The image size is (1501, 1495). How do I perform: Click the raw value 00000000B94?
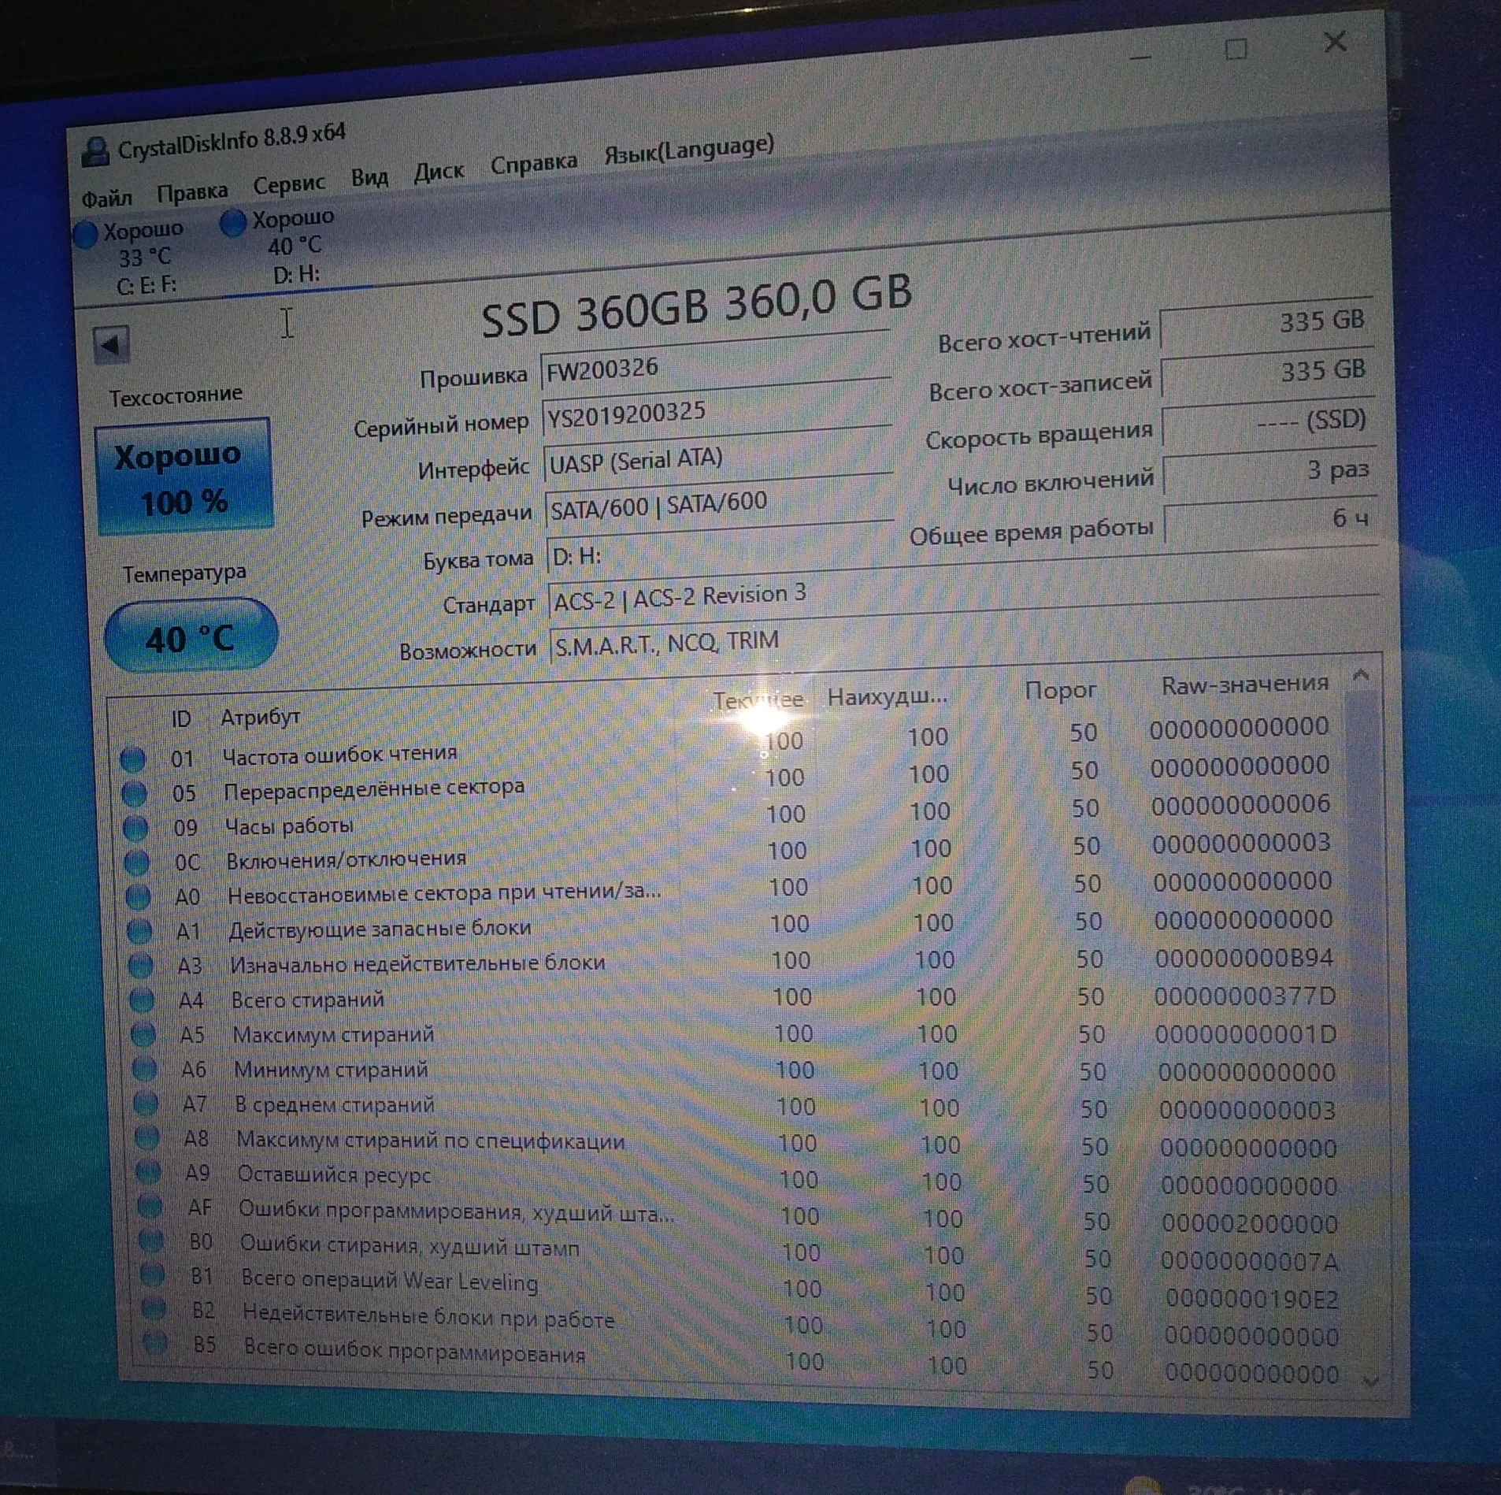pyautogui.click(x=1244, y=958)
